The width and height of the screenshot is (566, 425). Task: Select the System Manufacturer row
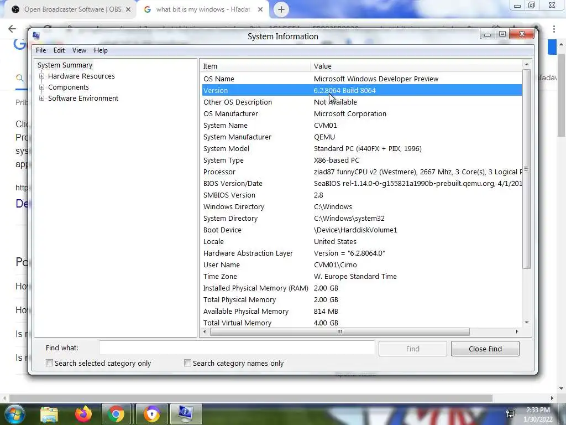point(361,137)
